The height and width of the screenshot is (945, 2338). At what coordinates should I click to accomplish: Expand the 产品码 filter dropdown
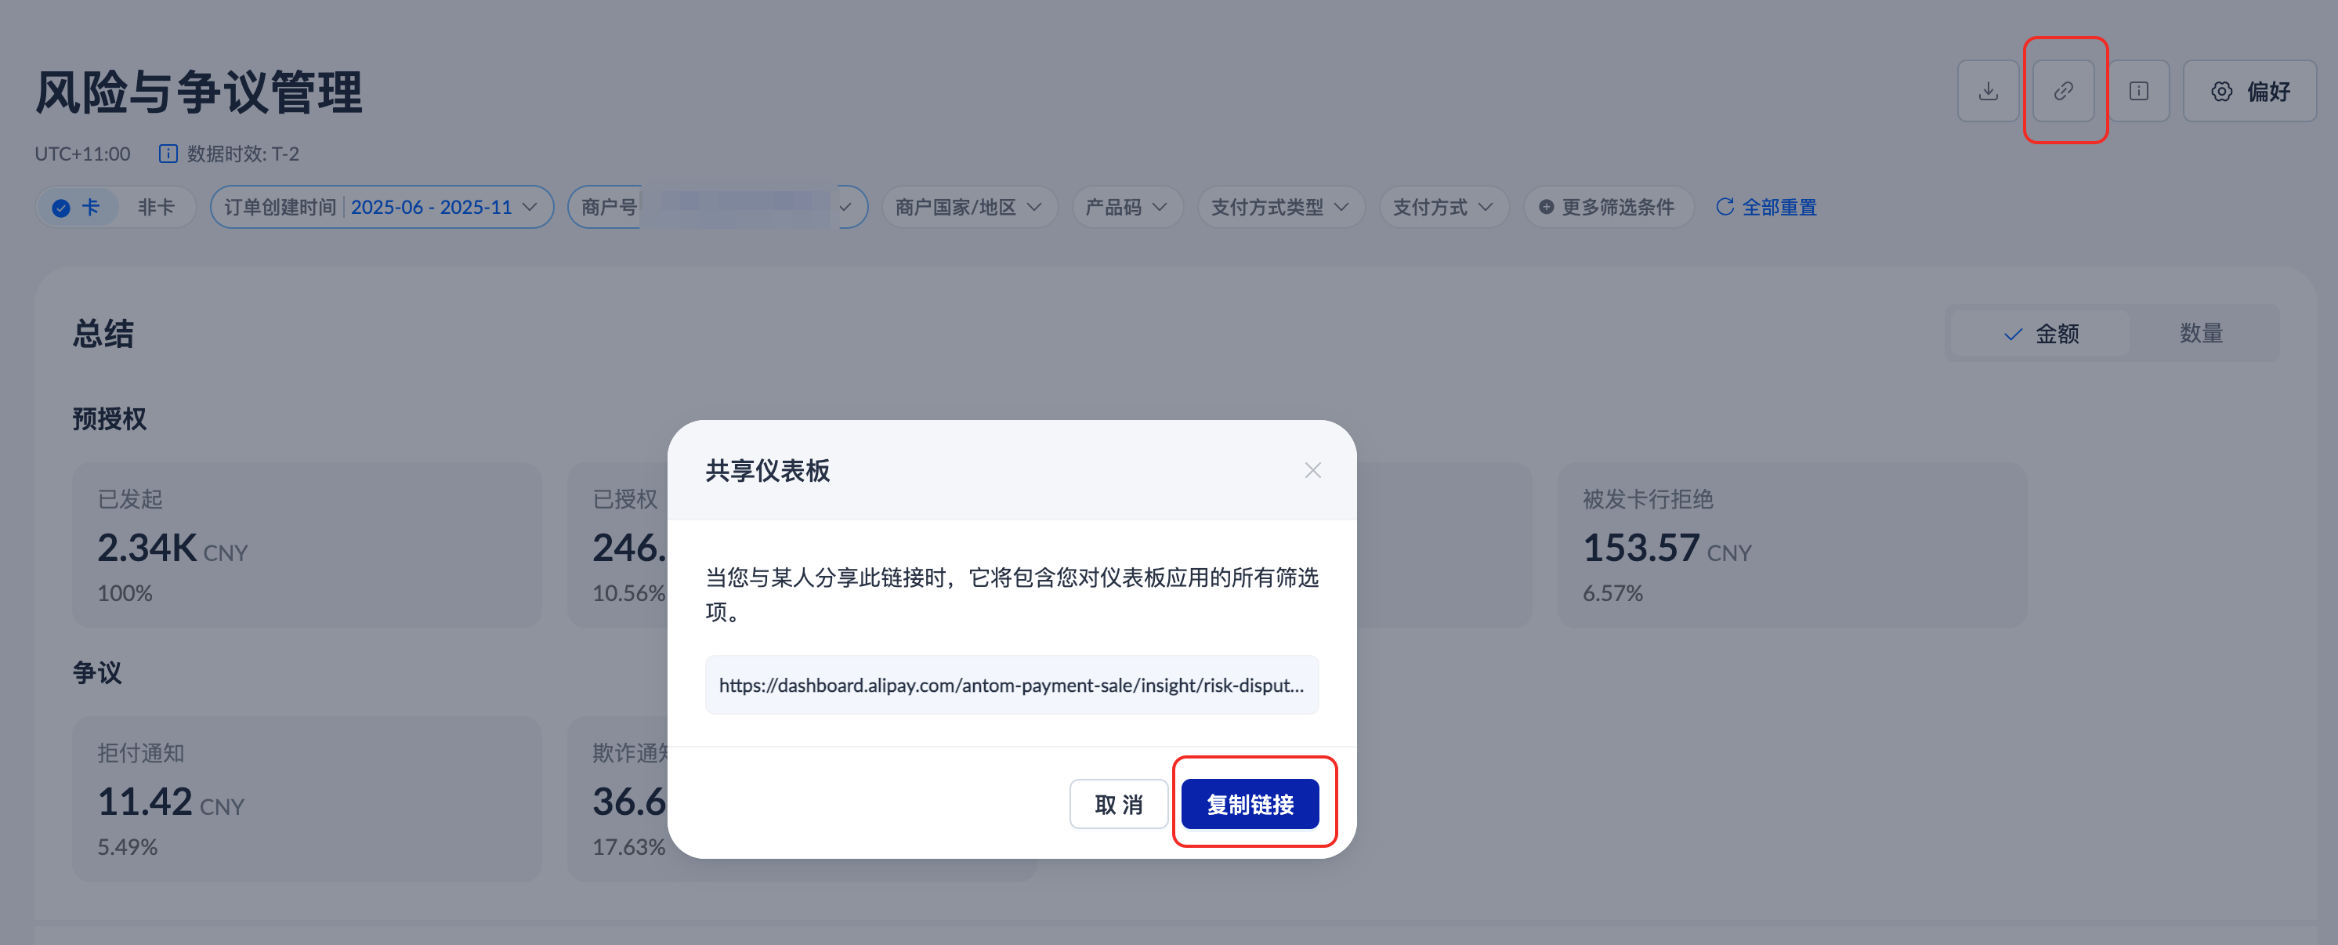tap(1127, 207)
